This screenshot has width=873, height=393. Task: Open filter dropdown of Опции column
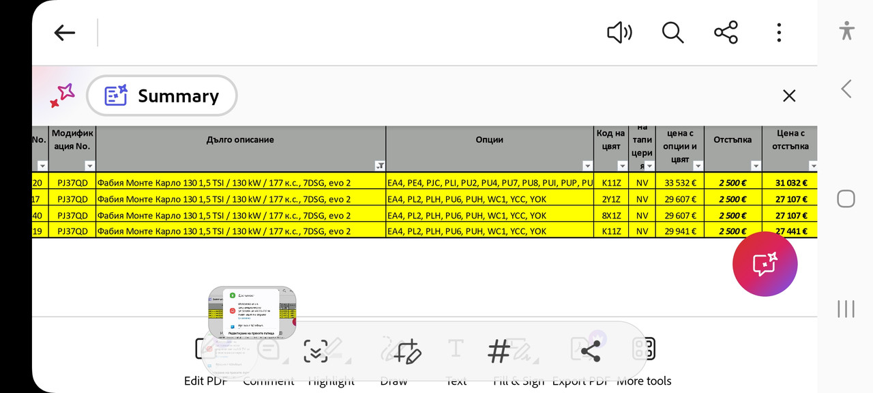pyautogui.click(x=587, y=166)
